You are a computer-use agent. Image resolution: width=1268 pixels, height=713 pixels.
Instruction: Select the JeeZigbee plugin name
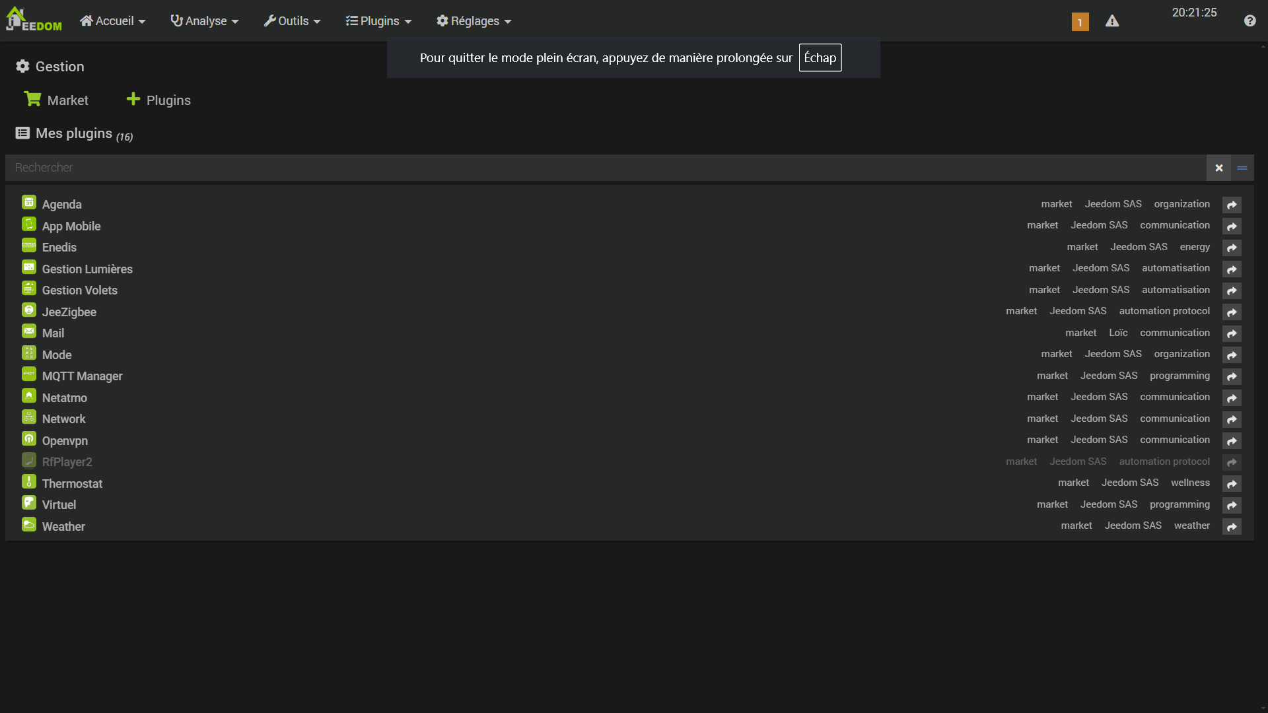(69, 312)
